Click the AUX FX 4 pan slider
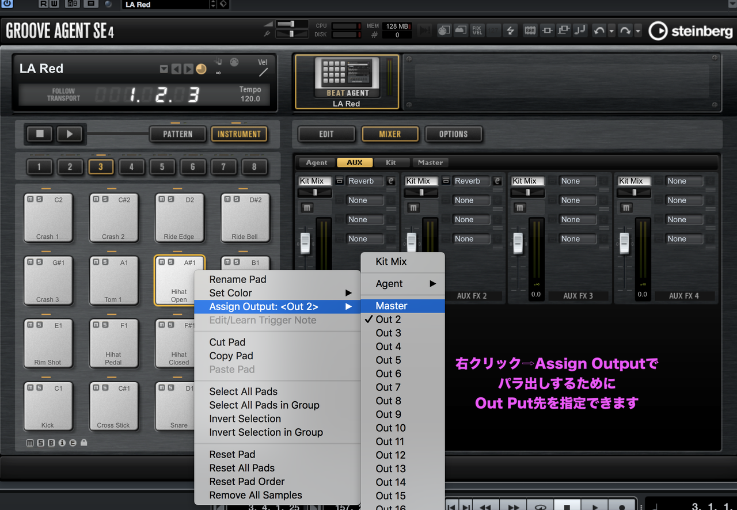This screenshot has height=510, width=737. click(x=634, y=192)
